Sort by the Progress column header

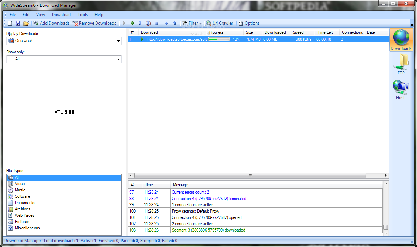[225, 32]
